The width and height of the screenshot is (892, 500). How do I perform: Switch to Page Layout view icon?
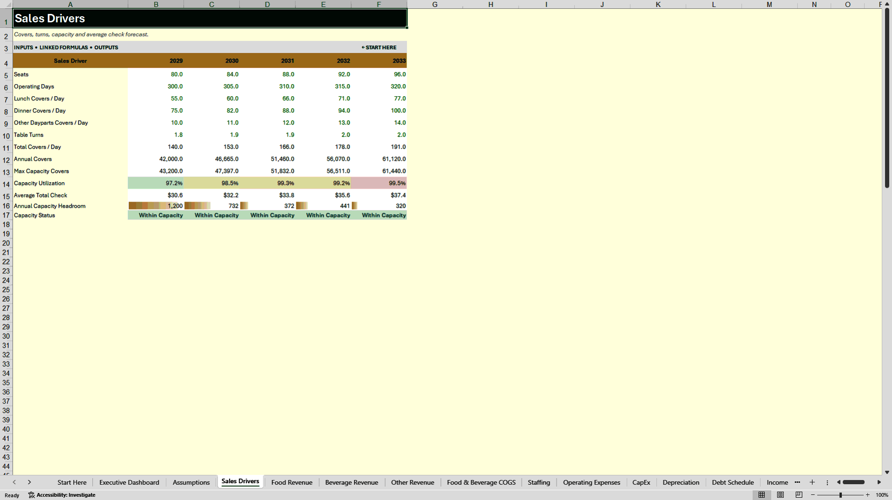780,495
